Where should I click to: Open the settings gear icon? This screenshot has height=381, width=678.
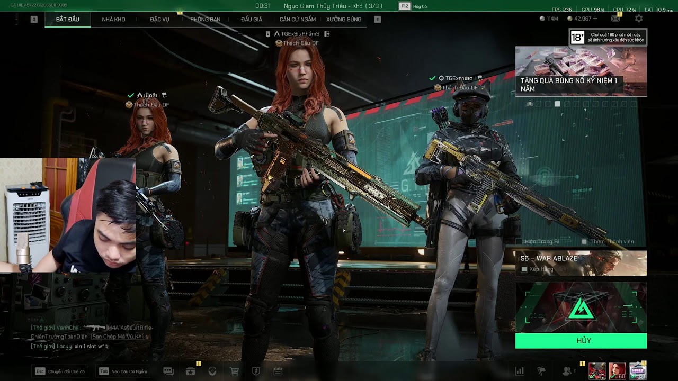click(639, 19)
